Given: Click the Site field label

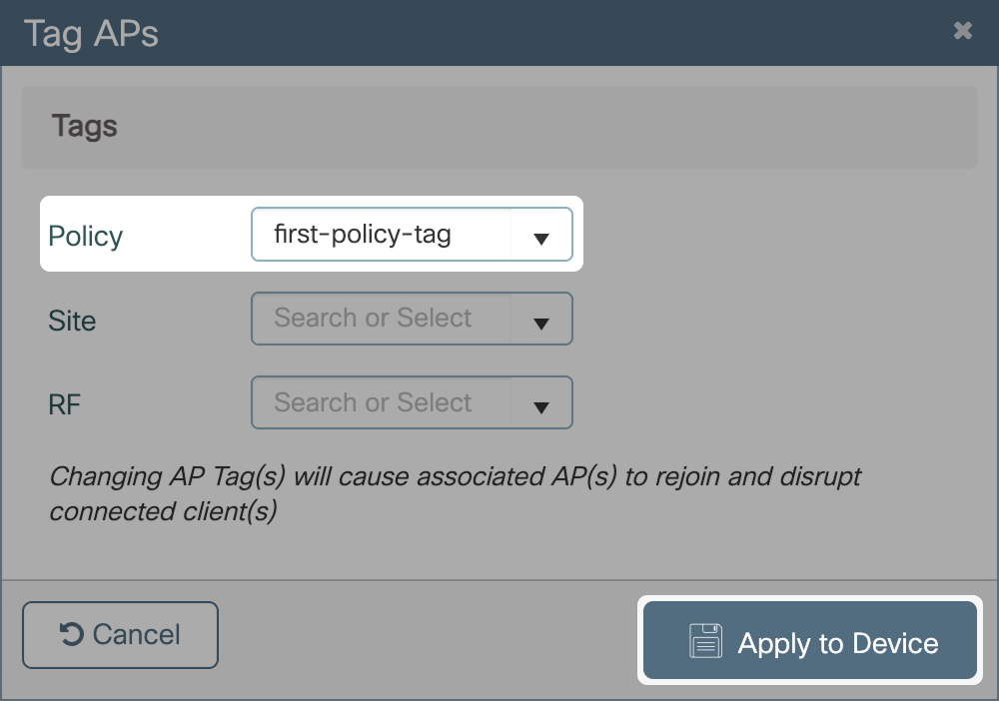Looking at the screenshot, I should tap(72, 321).
